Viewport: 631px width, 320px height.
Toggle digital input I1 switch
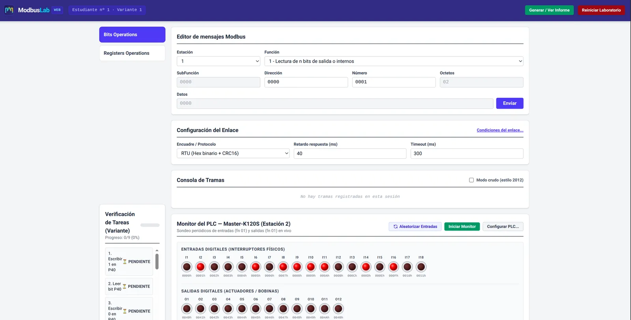coord(187,267)
